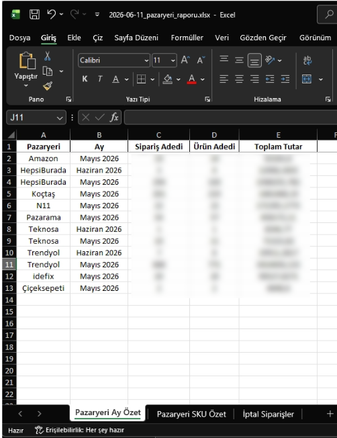Open the Formüller tab
Image resolution: width=337 pixels, height=438 pixels.
point(187,38)
